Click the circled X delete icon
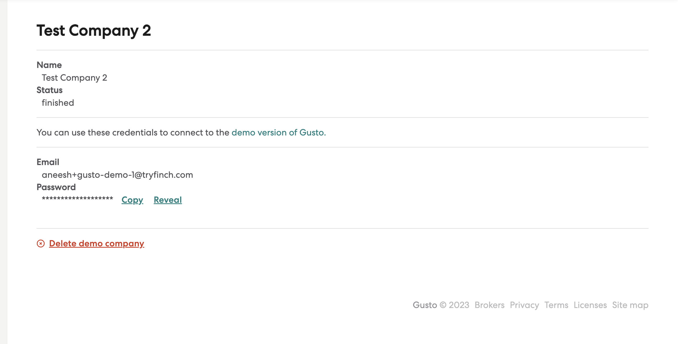The width and height of the screenshot is (678, 344). tap(40, 244)
